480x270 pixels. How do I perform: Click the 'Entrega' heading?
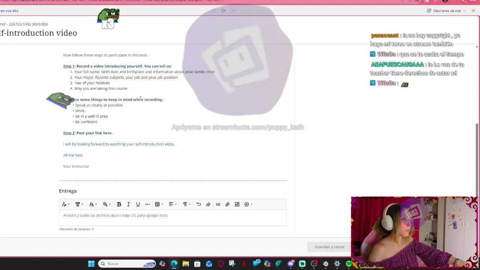(x=68, y=191)
